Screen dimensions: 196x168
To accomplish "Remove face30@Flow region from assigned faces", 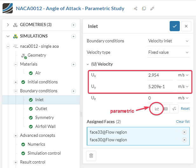I will (184, 140).
